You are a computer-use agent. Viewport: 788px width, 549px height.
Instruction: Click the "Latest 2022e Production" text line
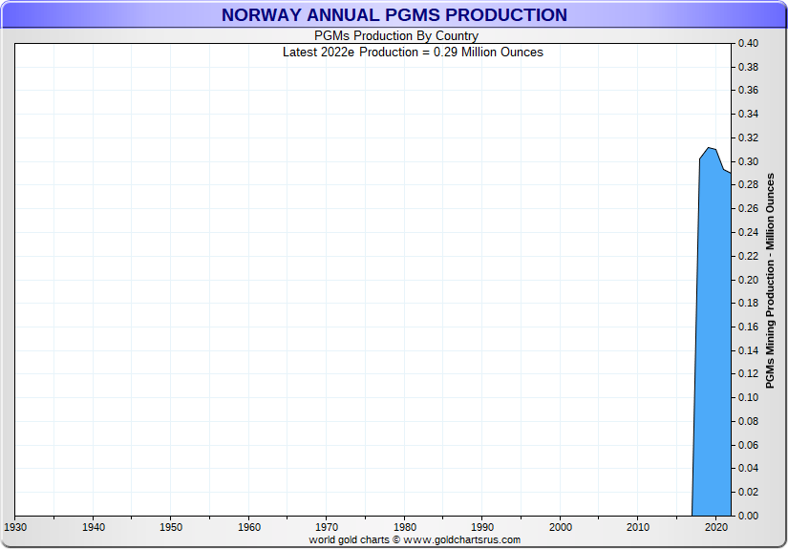(413, 53)
